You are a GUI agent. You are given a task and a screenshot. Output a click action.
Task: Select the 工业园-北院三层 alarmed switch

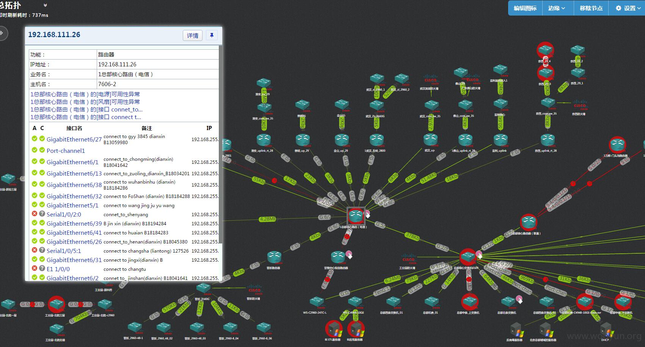click(x=56, y=304)
